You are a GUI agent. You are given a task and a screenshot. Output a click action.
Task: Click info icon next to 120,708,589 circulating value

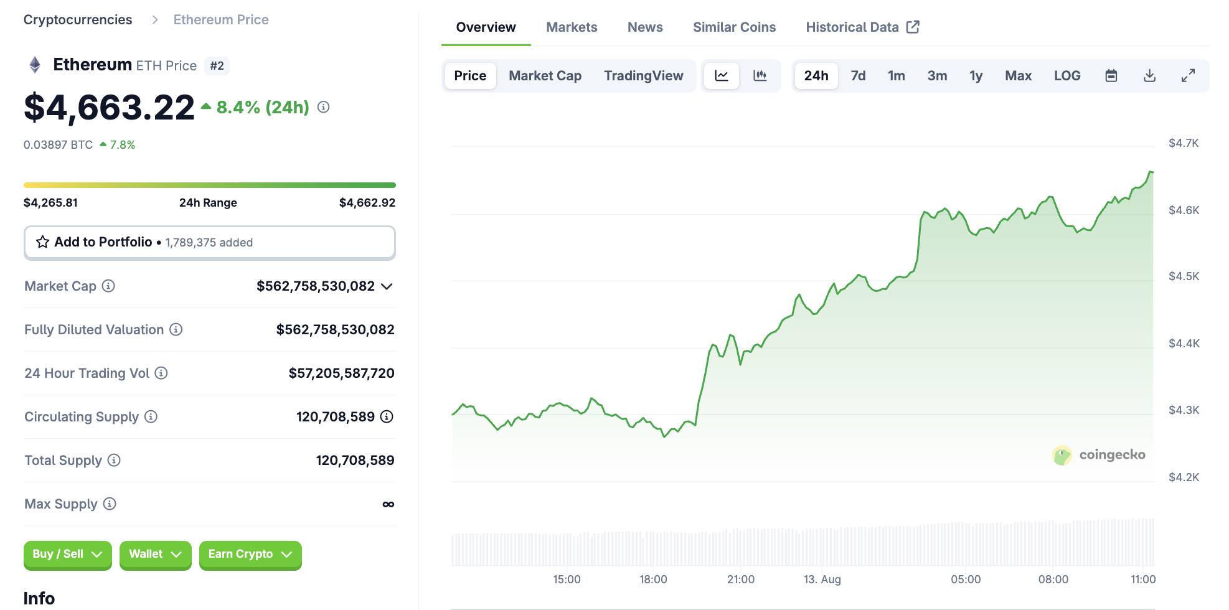387,416
